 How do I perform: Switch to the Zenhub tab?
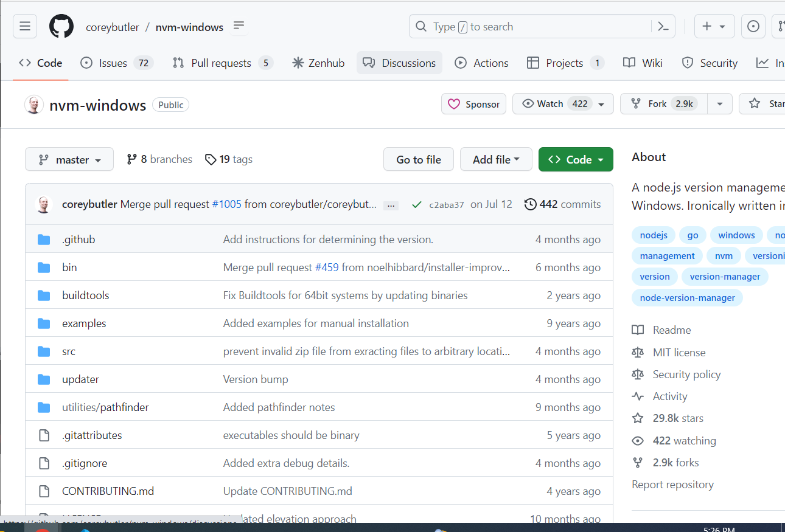pos(318,63)
